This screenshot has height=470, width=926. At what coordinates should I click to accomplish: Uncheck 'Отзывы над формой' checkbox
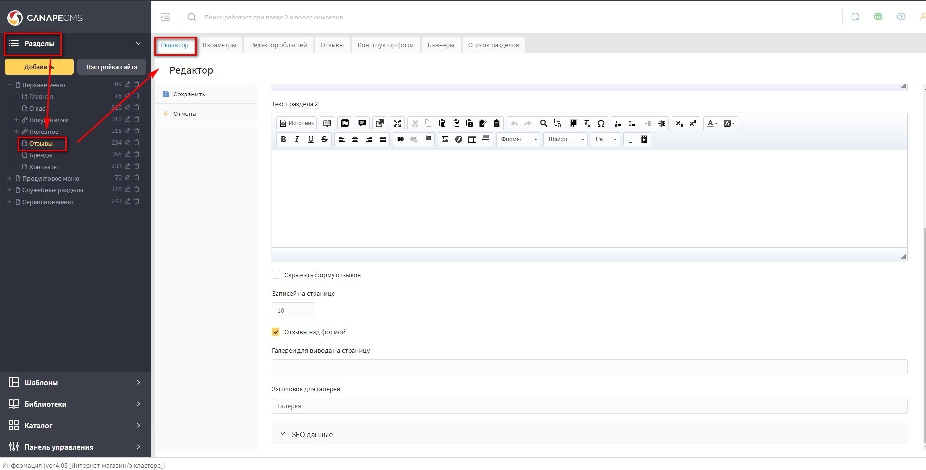[276, 332]
